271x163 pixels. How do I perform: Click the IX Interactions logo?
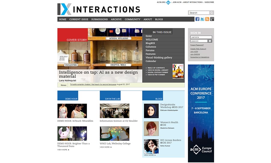pyautogui.click(x=99, y=9)
